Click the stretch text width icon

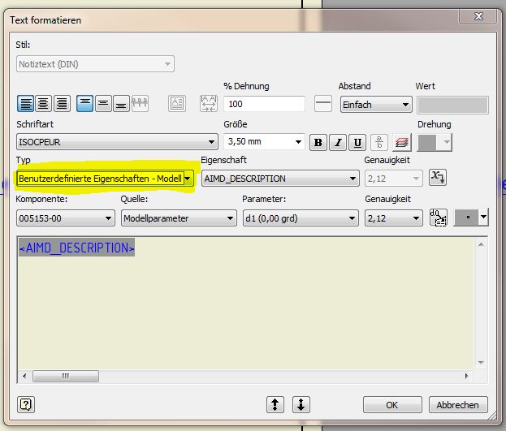(x=209, y=104)
